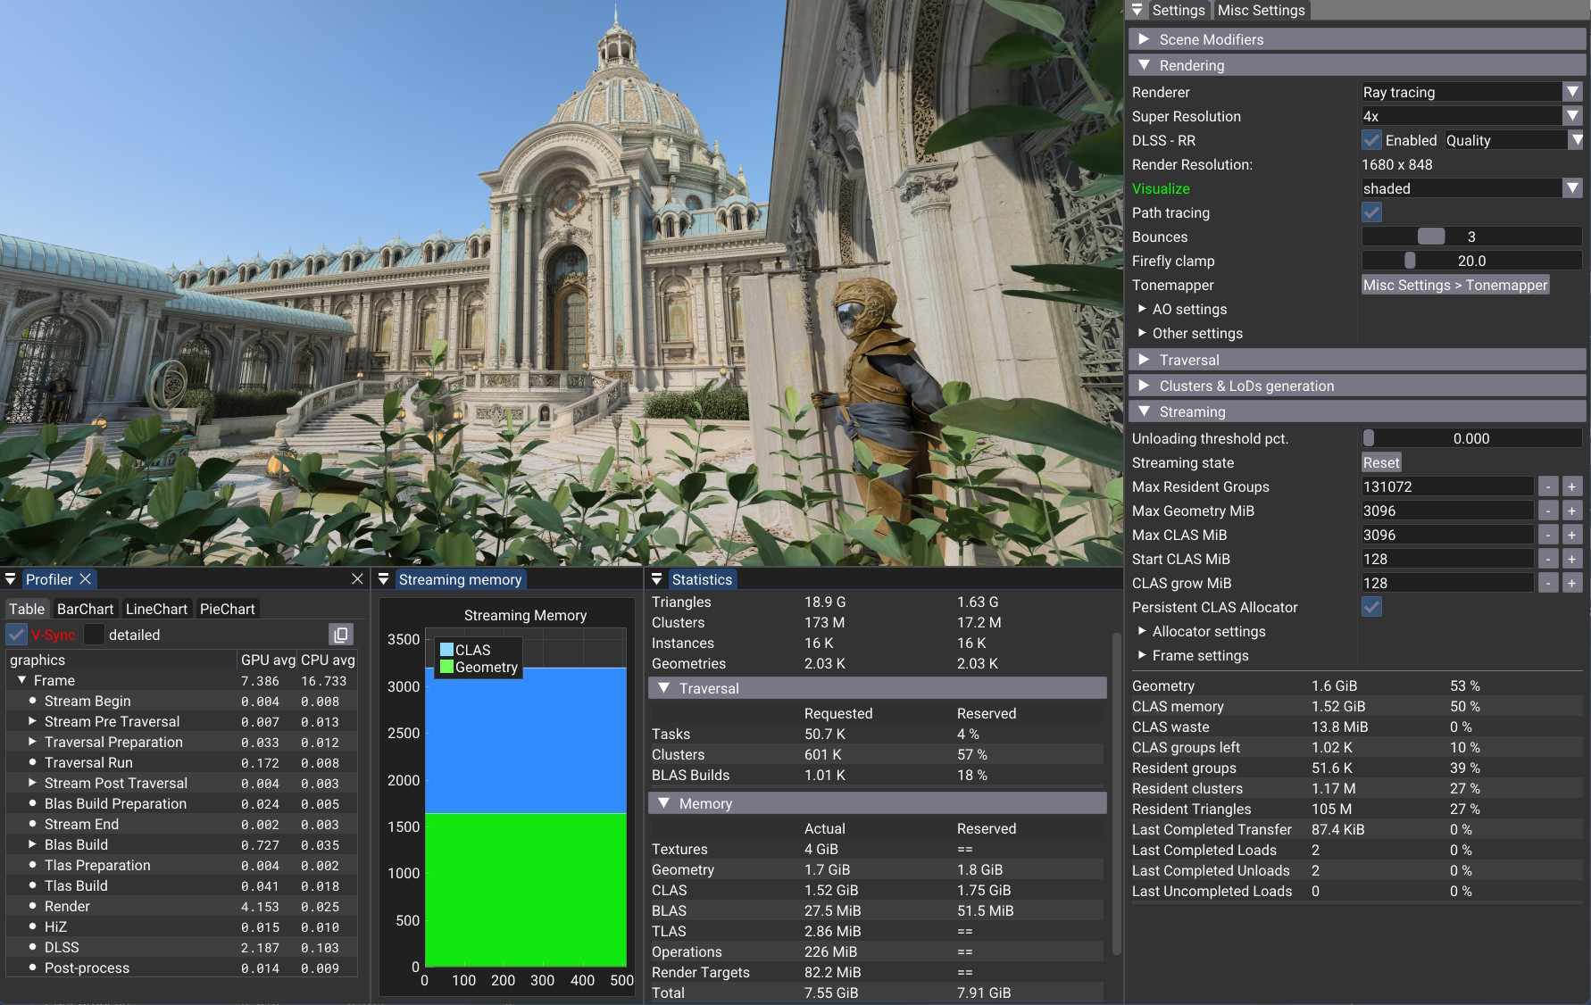Viewport: 1591px width, 1005px height.
Task: Click the Start CLAS MiB input field
Action: (x=1447, y=559)
